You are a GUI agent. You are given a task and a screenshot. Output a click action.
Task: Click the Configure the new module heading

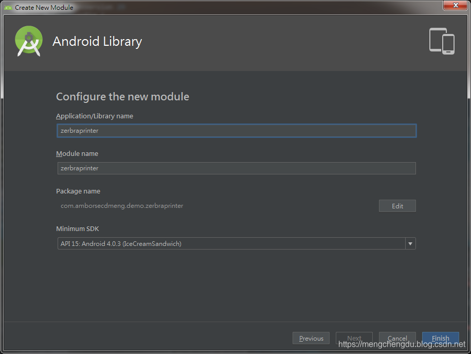tap(122, 97)
